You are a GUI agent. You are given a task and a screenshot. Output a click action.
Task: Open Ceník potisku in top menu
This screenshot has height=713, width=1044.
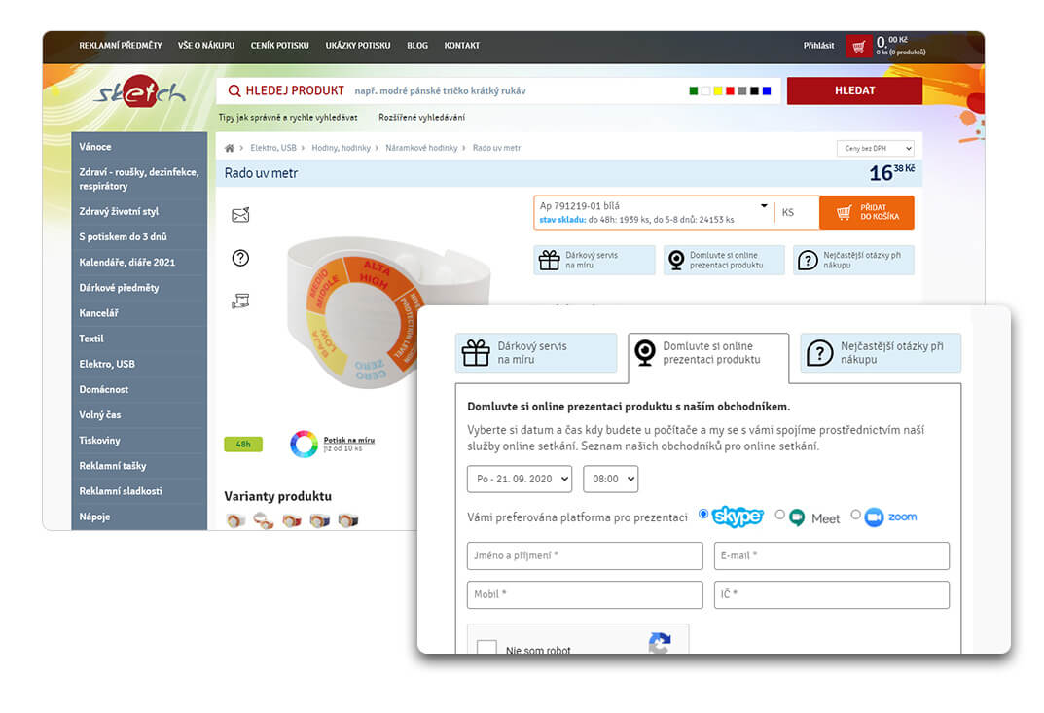pos(279,46)
